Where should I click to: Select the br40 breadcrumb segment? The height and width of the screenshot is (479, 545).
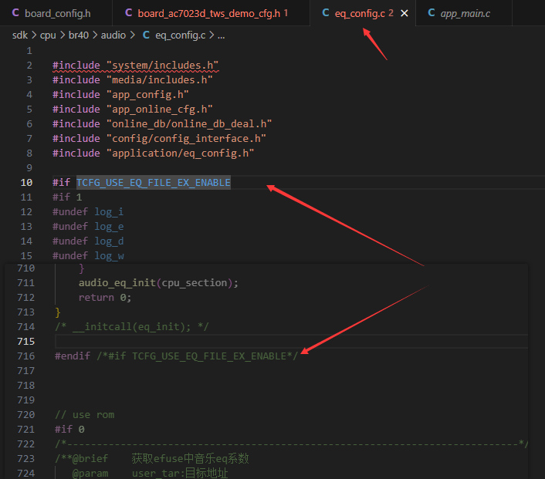[x=79, y=35]
